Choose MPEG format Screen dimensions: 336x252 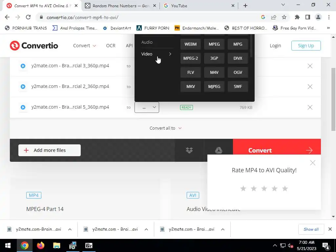[x=214, y=44]
